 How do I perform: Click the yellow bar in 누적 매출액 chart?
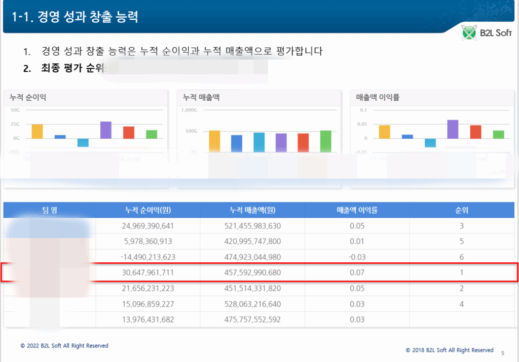pos(214,141)
